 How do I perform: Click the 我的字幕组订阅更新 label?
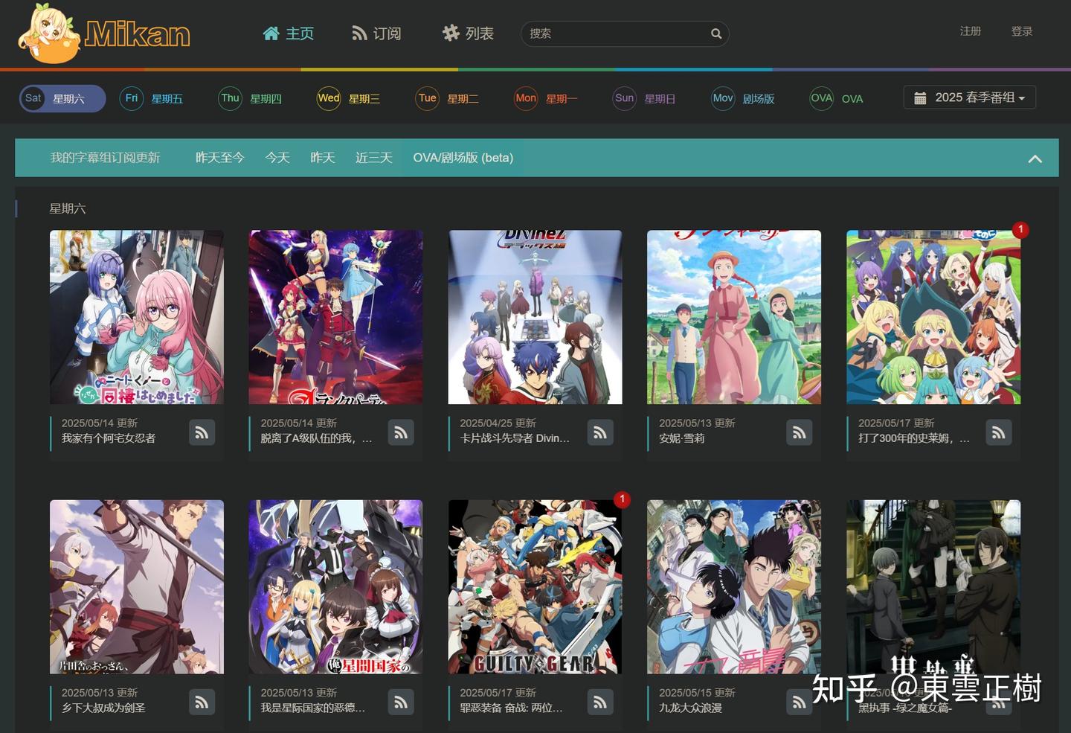pyautogui.click(x=105, y=158)
